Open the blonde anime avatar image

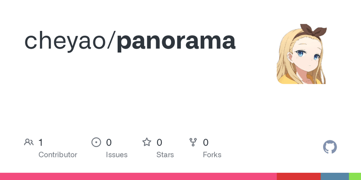[x=301, y=55]
